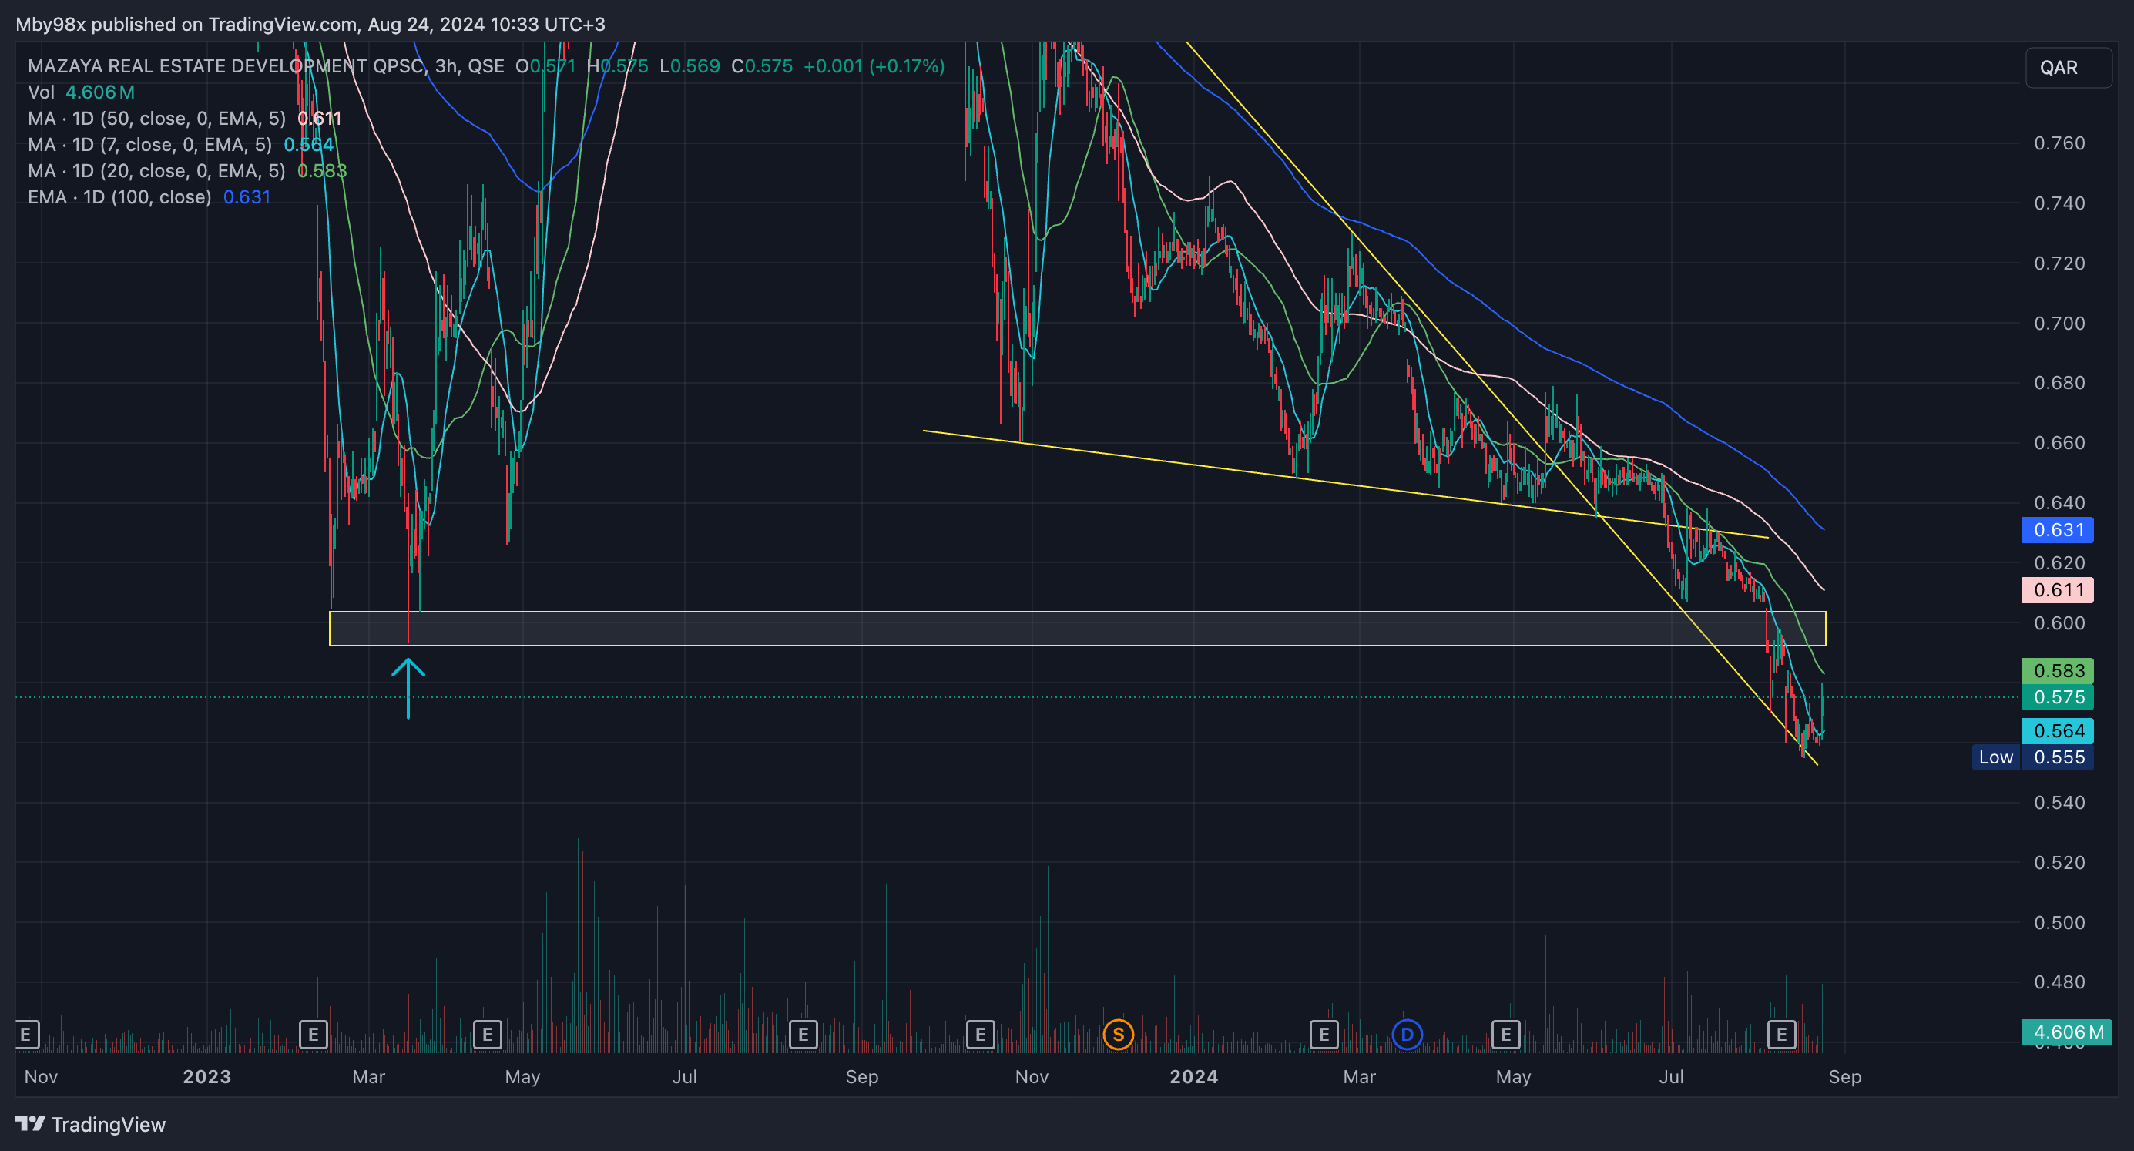This screenshot has width=2134, height=1151.
Task: Select the EMA 1D 100 close legend line
Action: click(x=149, y=197)
